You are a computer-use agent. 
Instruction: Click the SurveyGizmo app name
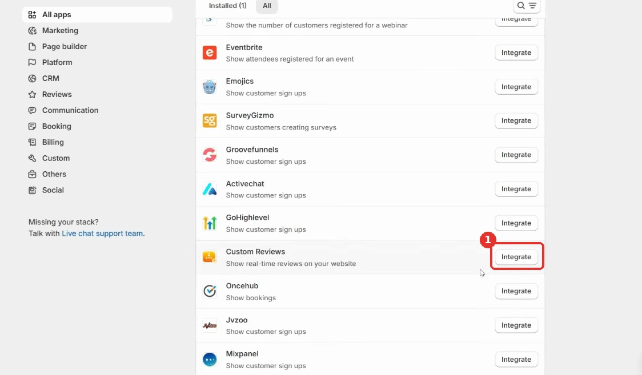[x=250, y=115]
